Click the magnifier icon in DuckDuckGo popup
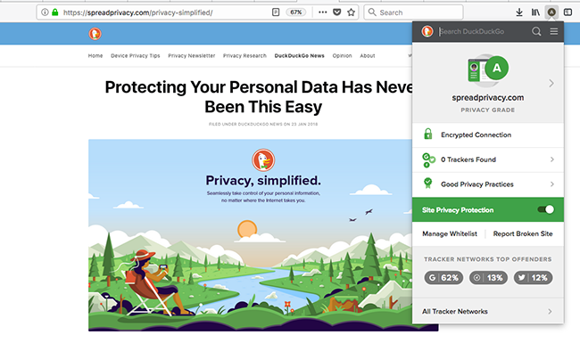The height and width of the screenshot is (343, 580). click(536, 31)
